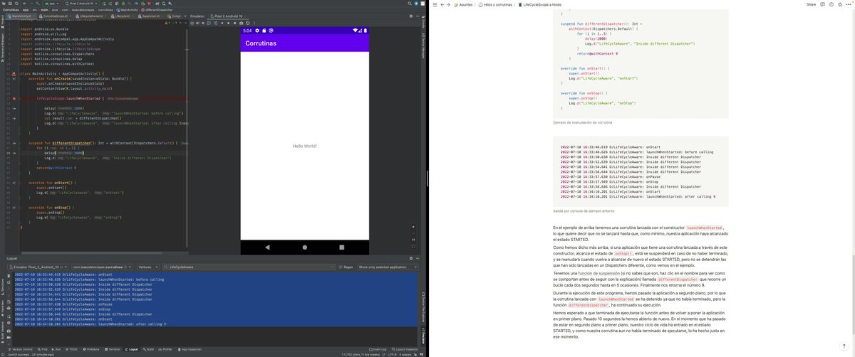
Task: Clear Logcat with the trash icon
Action: tap(9, 275)
